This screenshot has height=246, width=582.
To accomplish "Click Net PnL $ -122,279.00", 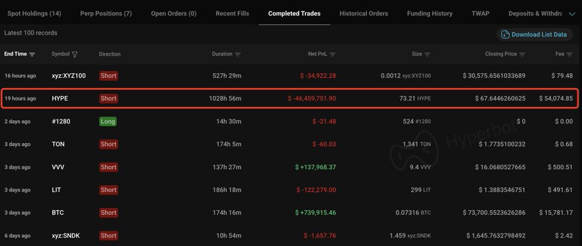I will tap(316, 190).
